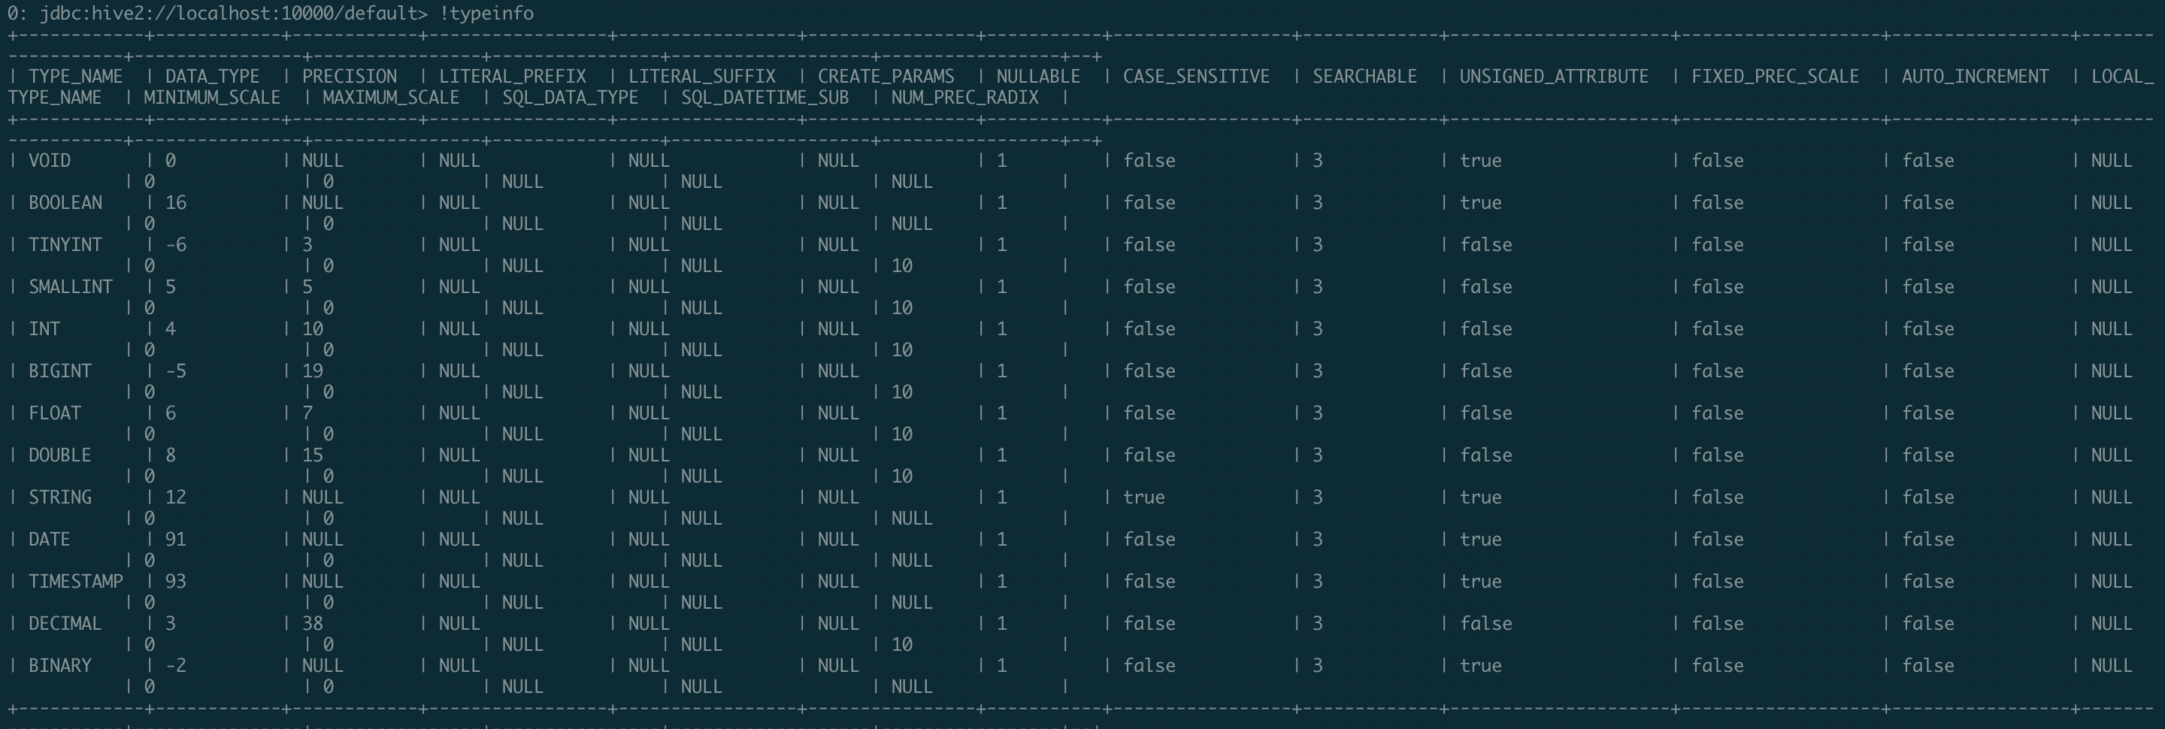Click the SEARCHABLE column header
This screenshot has width=2165, height=729.
(x=1365, y=77)
